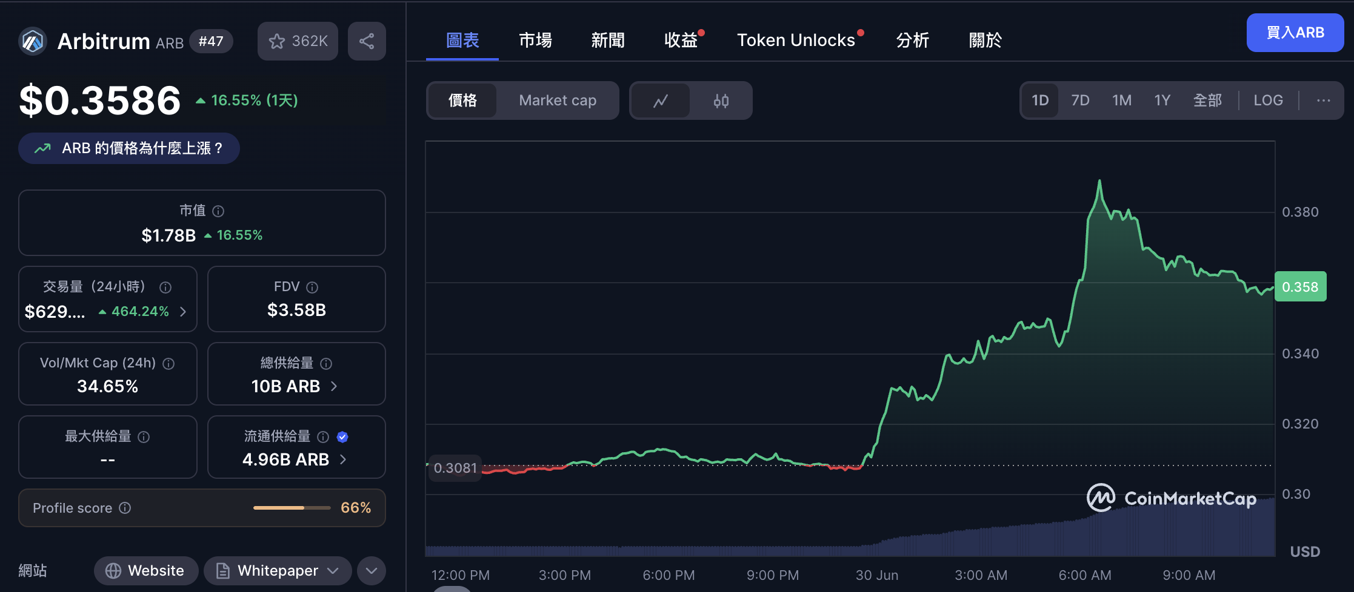1354x592 pixels.
Task: Click the verified checkmark beside 流通供給量
Action: [x=342, y=436]
